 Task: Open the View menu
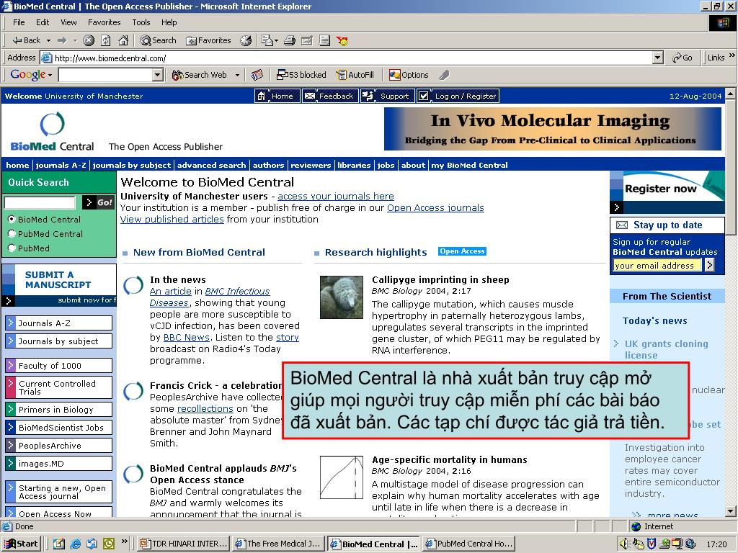[68, 22]
